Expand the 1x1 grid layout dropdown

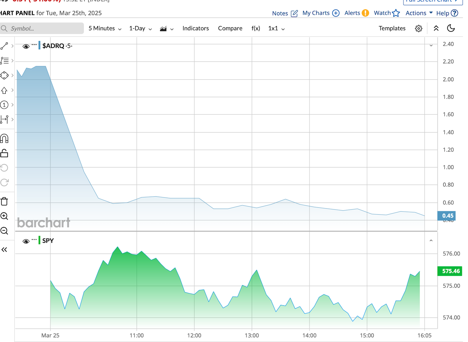(276, 29)
